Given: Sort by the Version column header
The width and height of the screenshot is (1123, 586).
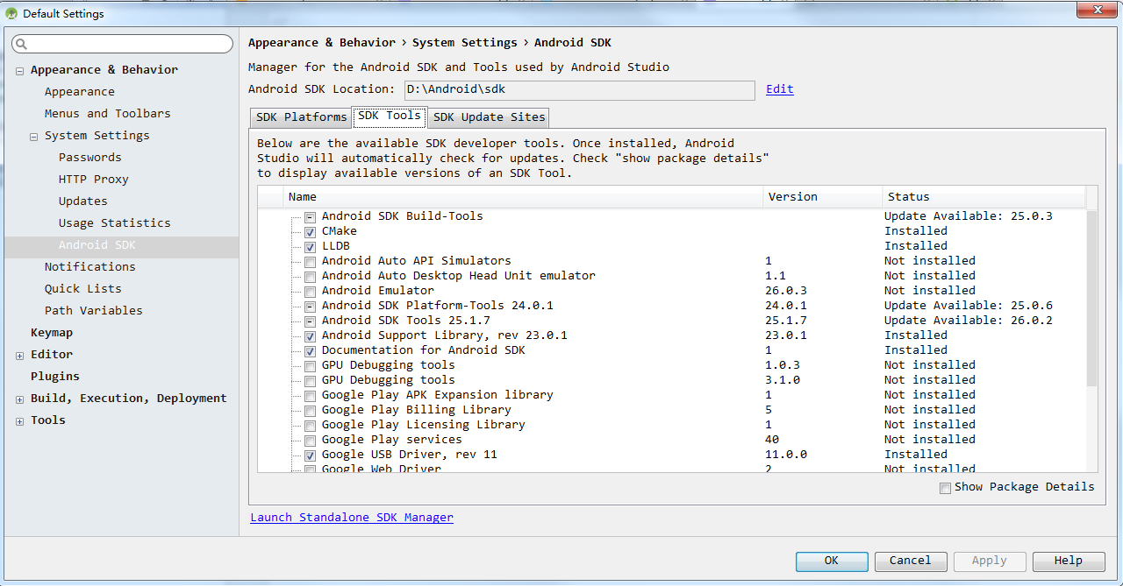Looking at the screenshot, I should [x=823, y=197].
